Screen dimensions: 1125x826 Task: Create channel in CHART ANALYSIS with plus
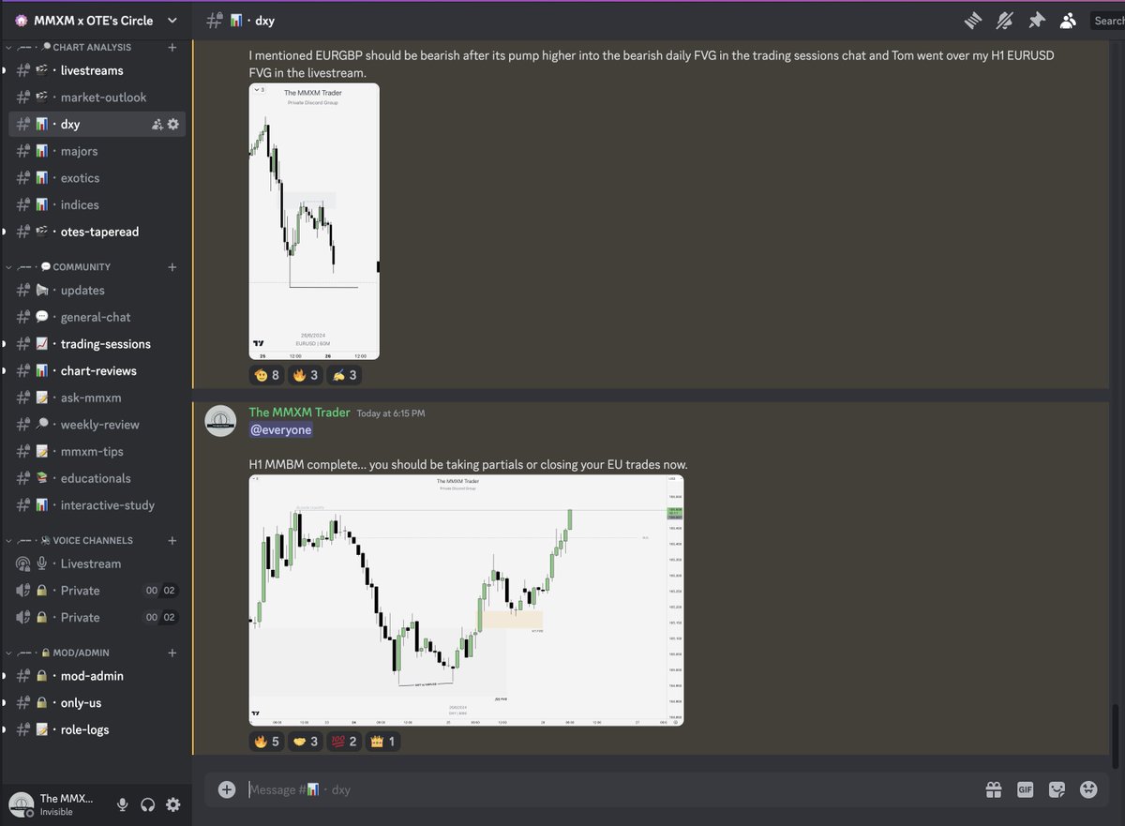(172, 47)
